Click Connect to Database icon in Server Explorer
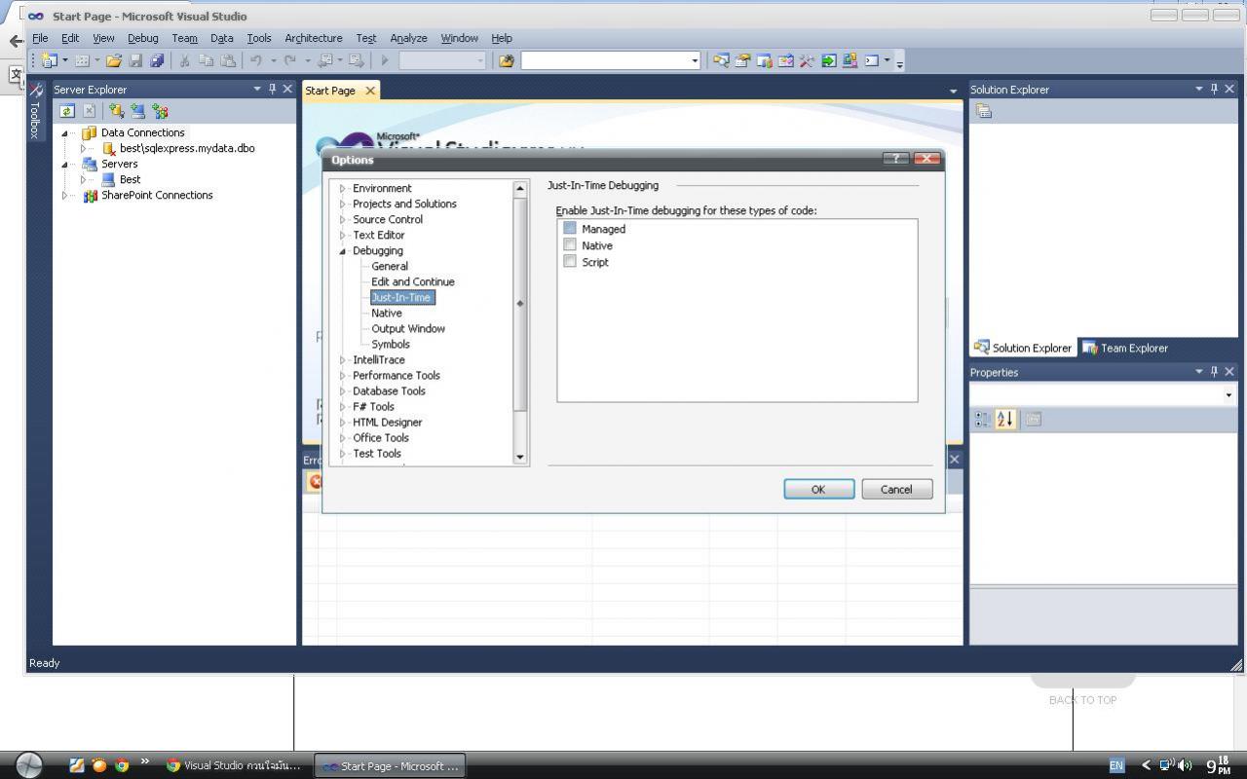This screenshot has width=1247, height=779. click(116, 111)
